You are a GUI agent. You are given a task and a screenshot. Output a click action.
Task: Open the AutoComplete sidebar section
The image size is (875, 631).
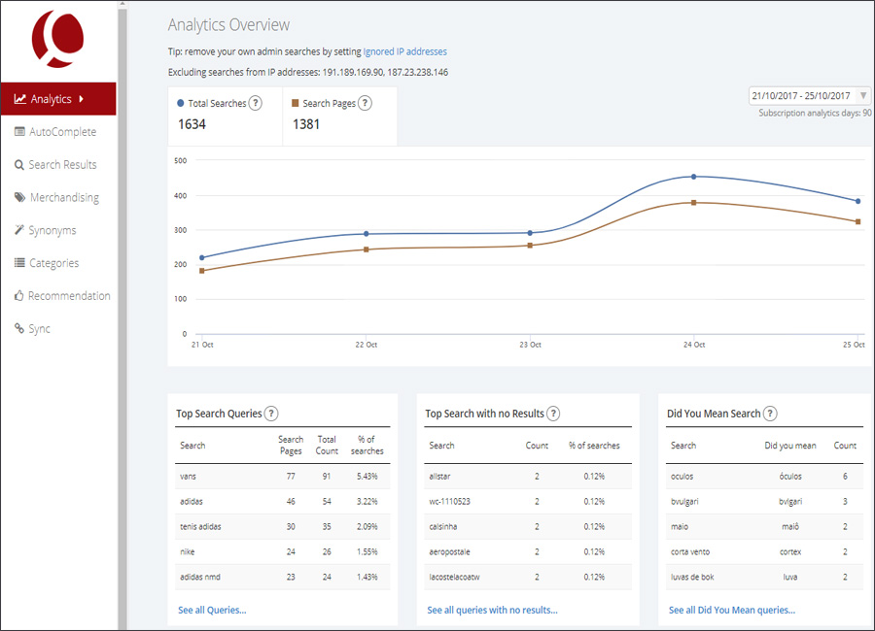pos(62,132)
